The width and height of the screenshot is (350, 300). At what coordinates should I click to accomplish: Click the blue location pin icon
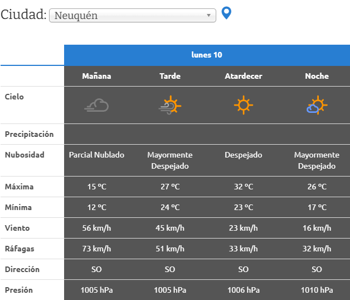coord(226,13)
